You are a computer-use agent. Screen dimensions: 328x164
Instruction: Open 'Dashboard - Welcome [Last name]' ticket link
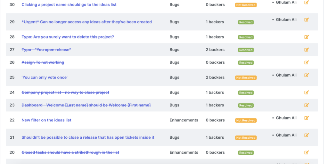86,105
